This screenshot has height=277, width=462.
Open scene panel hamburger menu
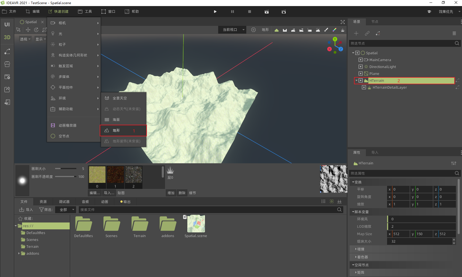(454, 33)
